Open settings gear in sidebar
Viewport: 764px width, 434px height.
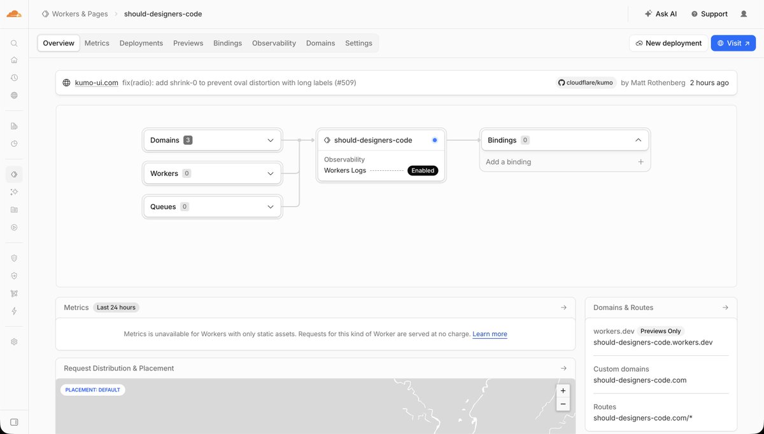click(14, 342)
